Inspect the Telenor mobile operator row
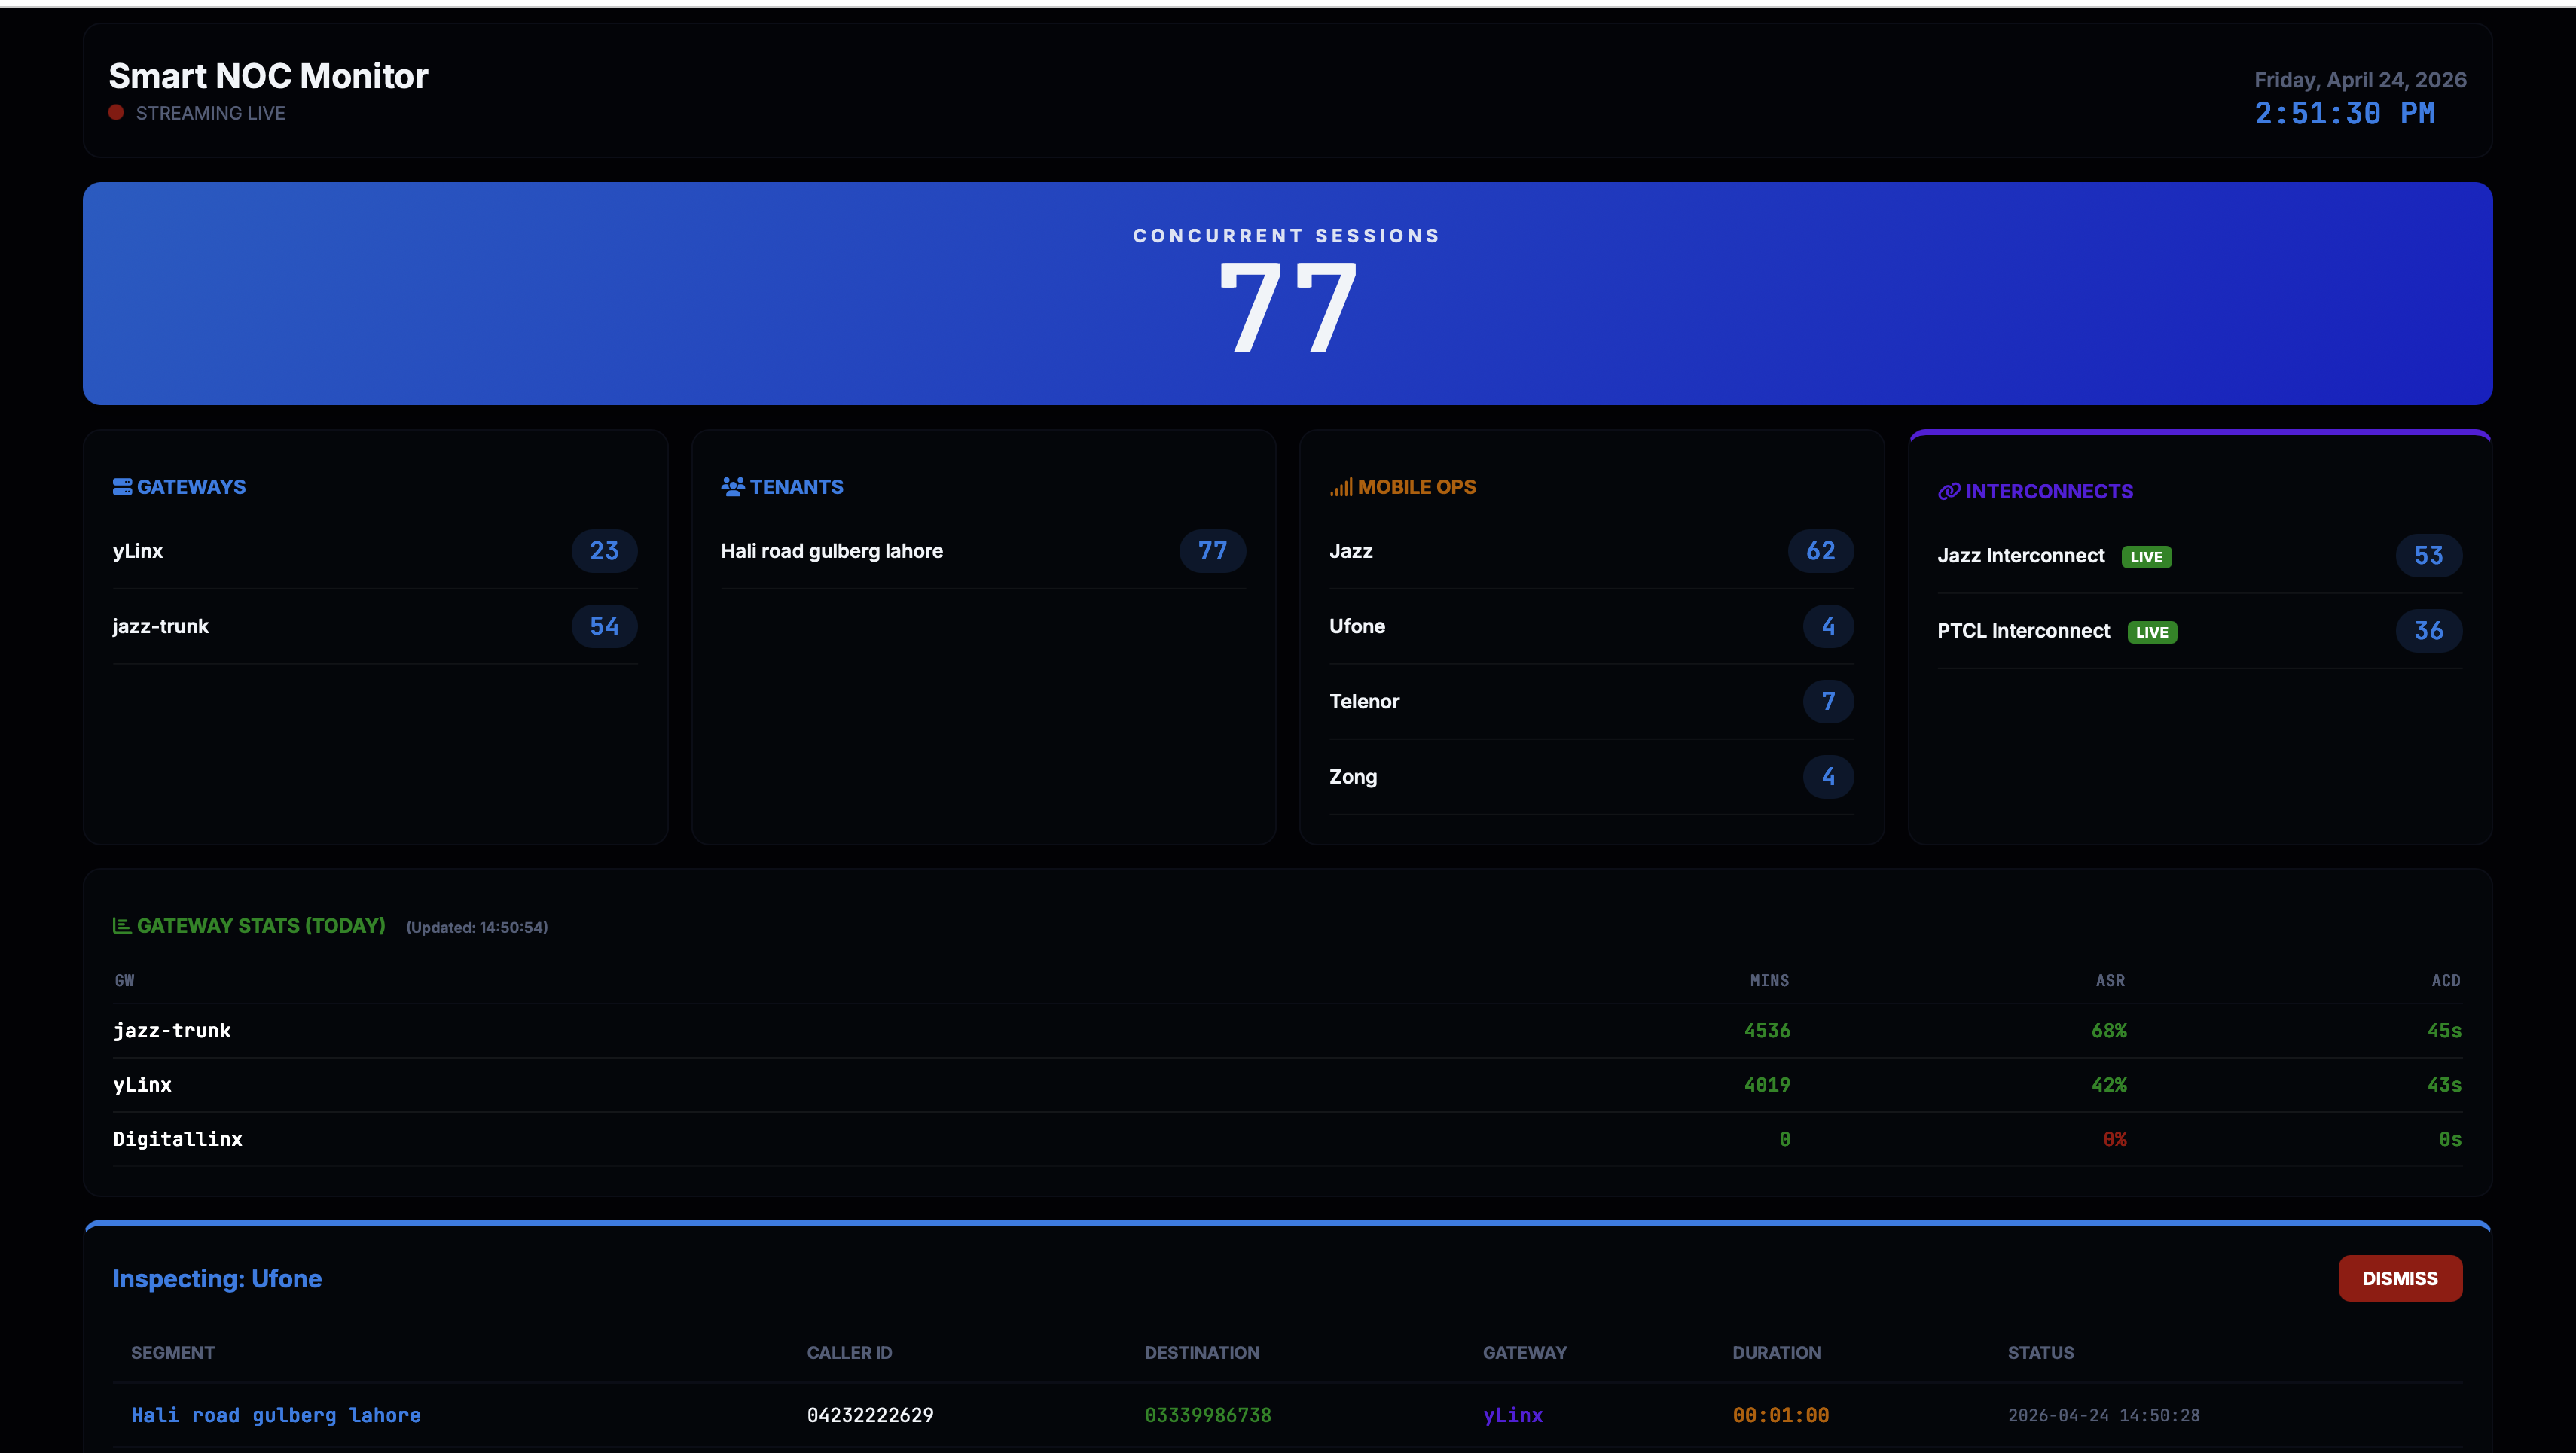Screen dimensions: 2576x1453 click(1591, 702)
